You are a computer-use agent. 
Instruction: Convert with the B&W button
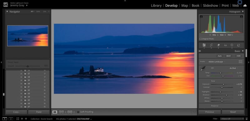[228, 56]
